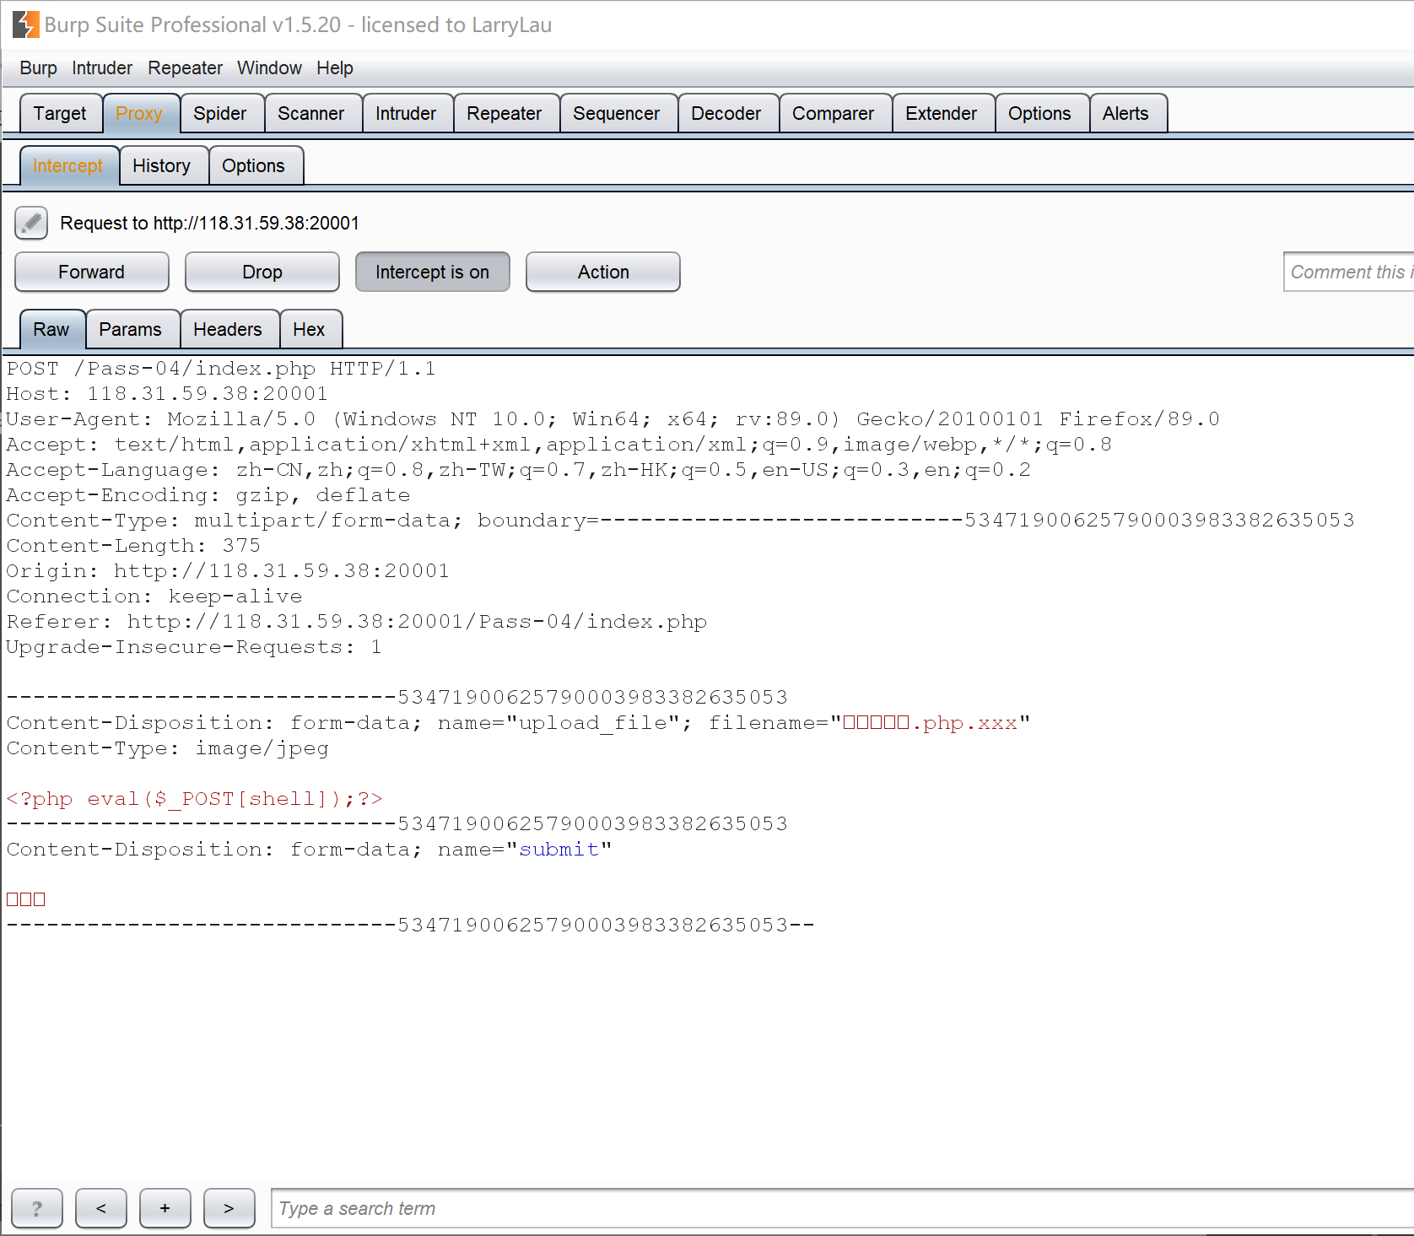Viewport: 1414px width, 1236px height.
Task: Click the help question mark button
Action: click(36, 1208)
